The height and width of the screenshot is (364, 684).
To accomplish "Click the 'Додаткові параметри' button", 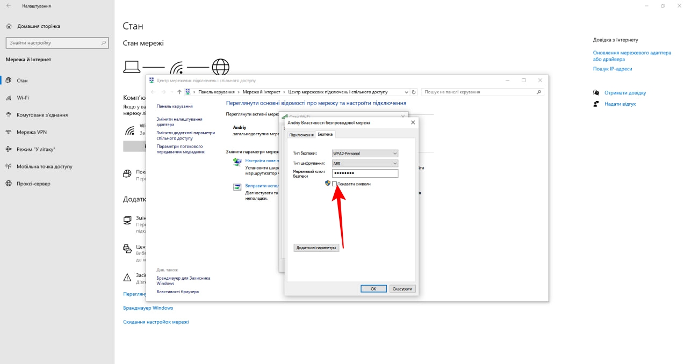I will 316,247.
